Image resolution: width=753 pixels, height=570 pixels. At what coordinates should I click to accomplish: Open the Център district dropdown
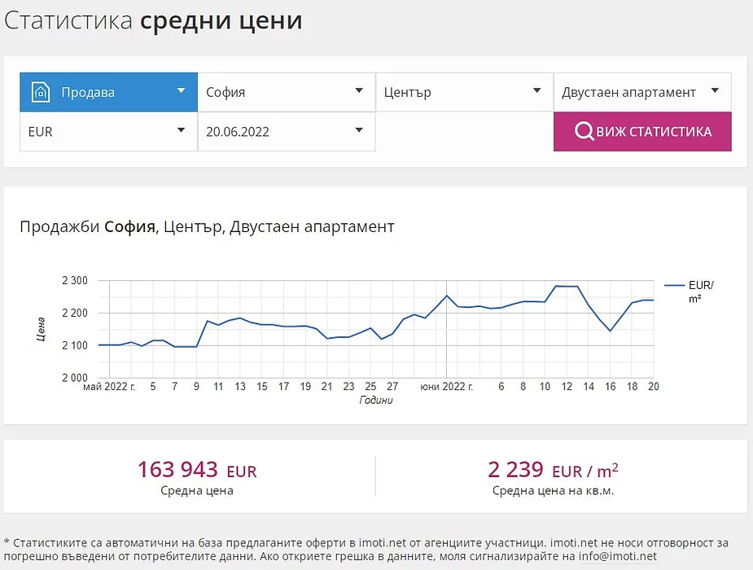click(x=463, y=92)
